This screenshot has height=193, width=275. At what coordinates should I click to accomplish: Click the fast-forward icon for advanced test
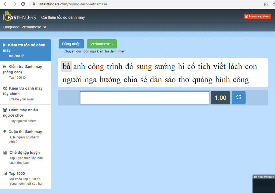5,67
